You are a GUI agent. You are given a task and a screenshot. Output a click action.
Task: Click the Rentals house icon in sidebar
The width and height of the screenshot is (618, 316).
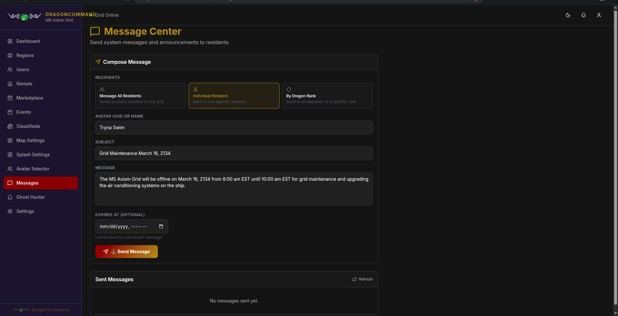coord(10,84)
